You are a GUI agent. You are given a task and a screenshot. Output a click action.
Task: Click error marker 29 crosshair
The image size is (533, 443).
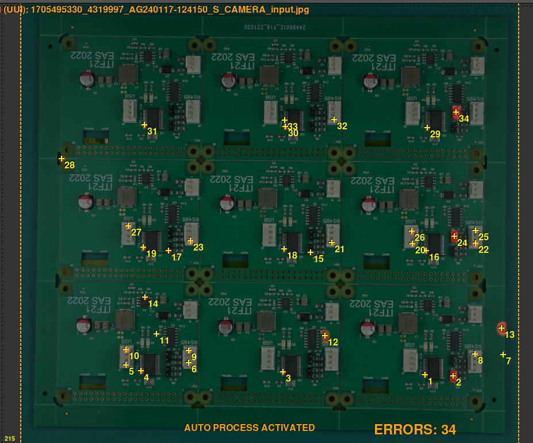click(427, 128)
